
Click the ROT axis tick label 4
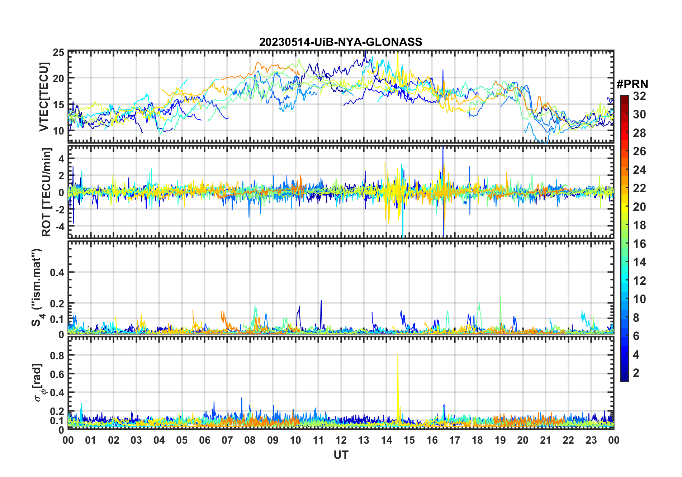[61, 159]
